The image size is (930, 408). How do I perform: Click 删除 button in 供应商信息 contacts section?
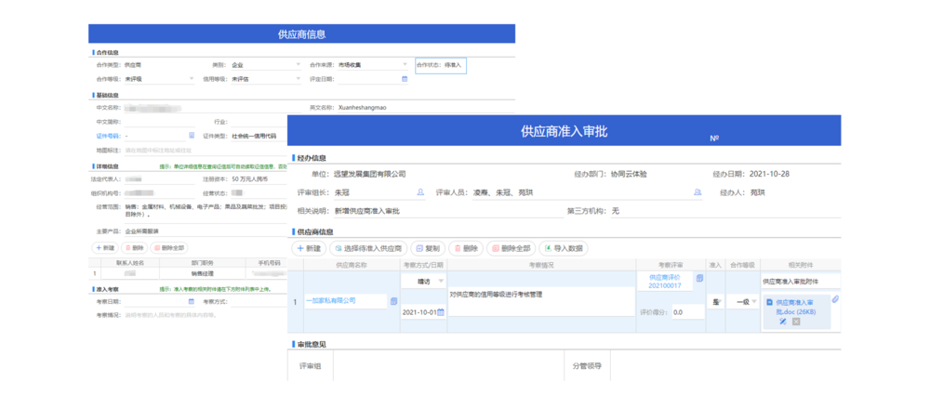(x=133, y=248)
